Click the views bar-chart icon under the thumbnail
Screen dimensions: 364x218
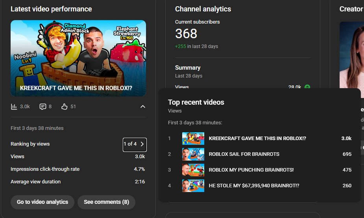[14, 107]
